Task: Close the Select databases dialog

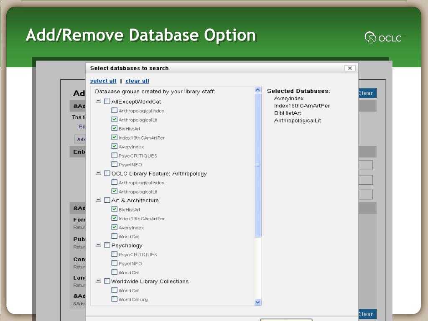Action: coord(350,68)
